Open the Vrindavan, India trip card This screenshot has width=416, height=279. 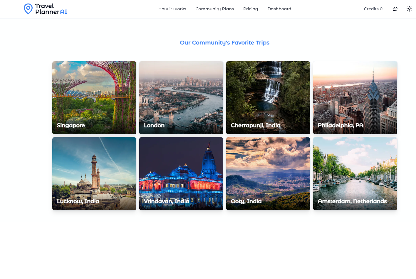click(181, 174)
